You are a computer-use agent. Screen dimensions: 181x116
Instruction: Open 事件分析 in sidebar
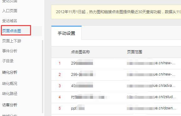click(10, 51)
